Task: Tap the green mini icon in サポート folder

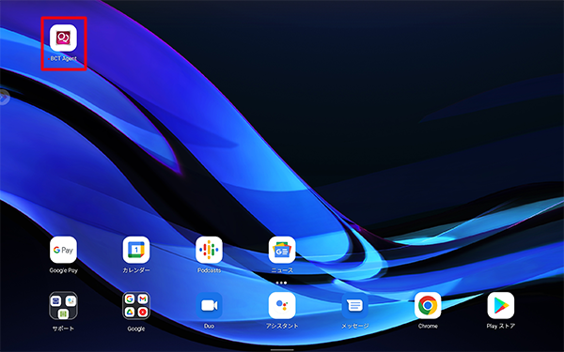Action: pyautogui.click(x=63, y=314)
